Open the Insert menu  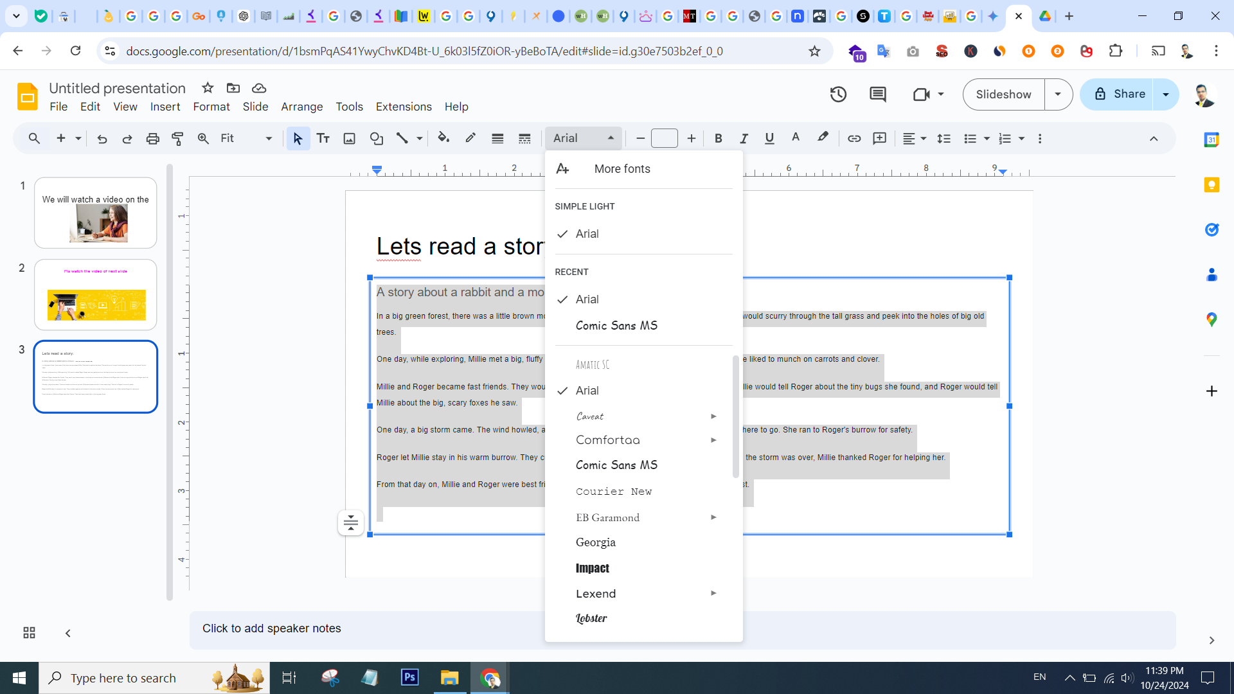pos(165,107)
